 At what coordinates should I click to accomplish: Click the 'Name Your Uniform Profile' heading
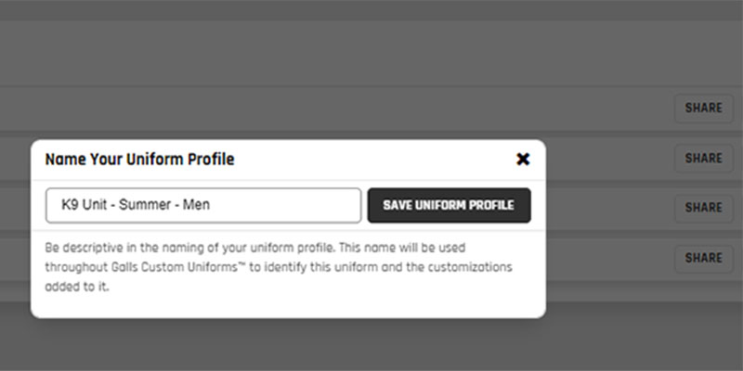tap(139, 160)
